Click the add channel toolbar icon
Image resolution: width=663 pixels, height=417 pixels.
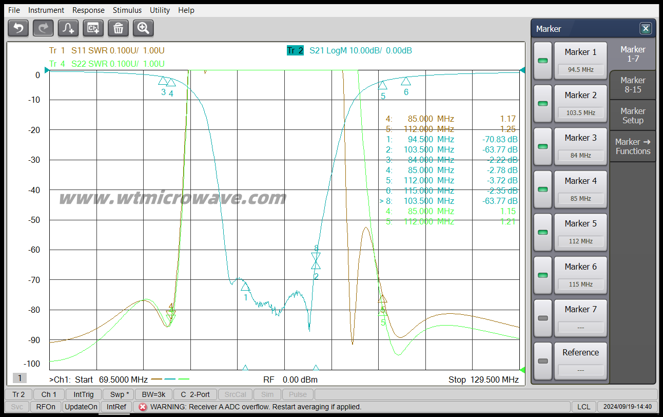[93, 28]
